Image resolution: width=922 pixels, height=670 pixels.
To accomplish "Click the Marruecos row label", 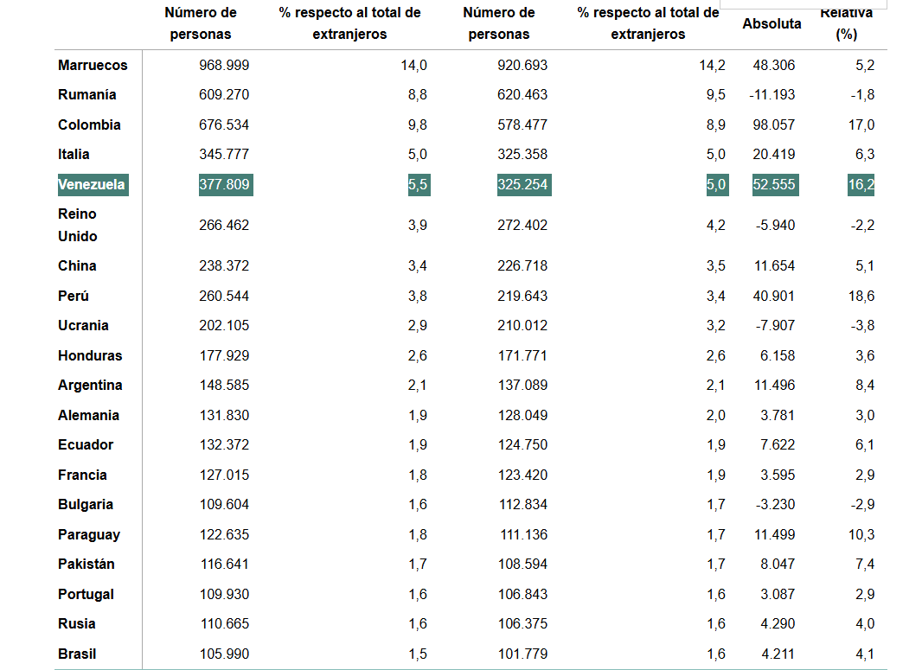I will click(x=93, y=66).
